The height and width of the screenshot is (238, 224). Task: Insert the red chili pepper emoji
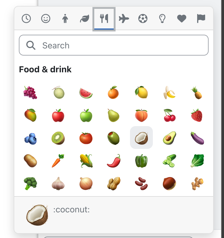[x=114, y=161]
